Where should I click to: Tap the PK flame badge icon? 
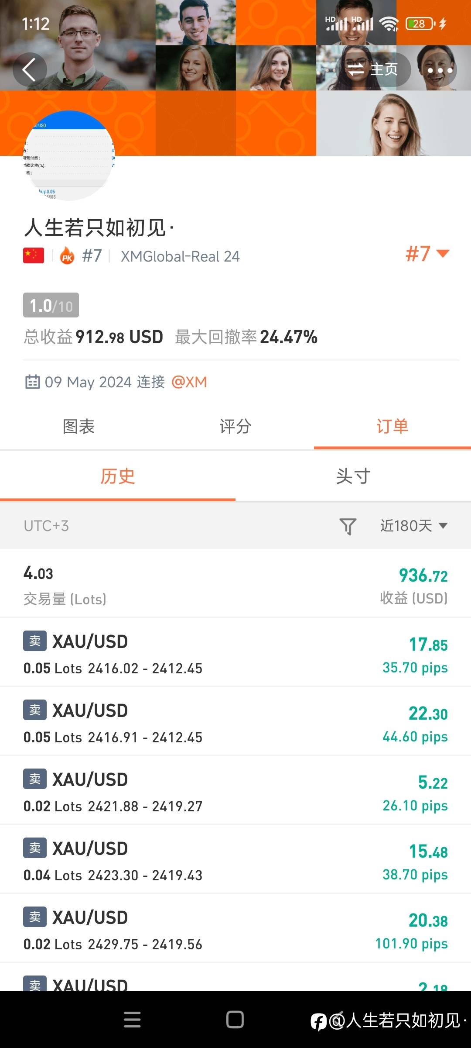point(67,256)
